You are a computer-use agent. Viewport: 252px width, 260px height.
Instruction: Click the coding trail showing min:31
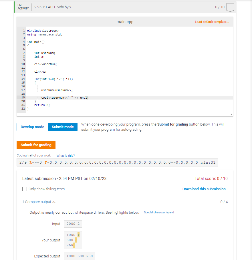(118, 162)
